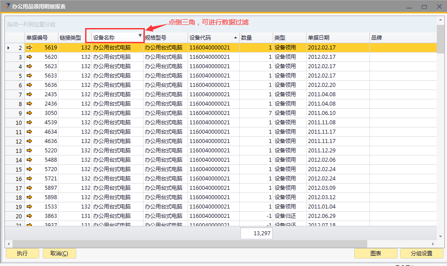Click the link arrow icon in row 16
Screen dimensions: 447x266
tap(30, 179)
